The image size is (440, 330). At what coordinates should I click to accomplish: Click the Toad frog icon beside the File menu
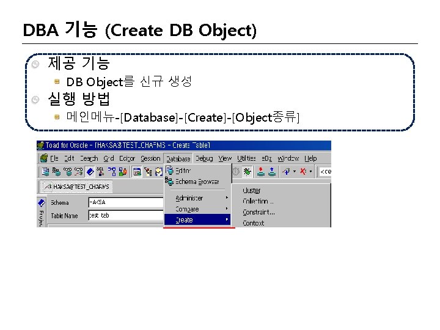[44, 158]
